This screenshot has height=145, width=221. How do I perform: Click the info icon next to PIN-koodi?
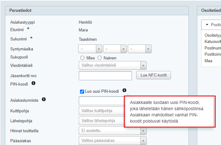coord(33,83)
